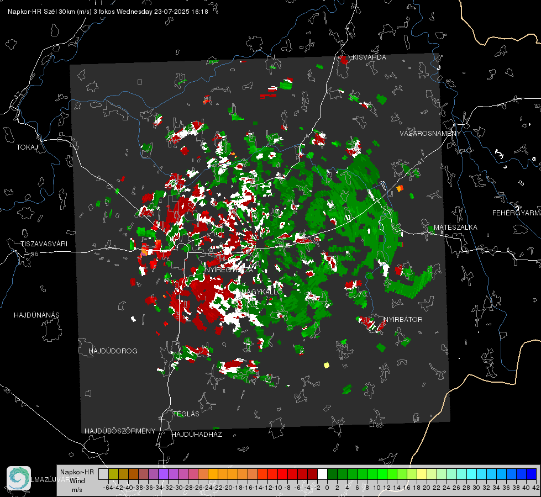Click the KISVÁRDA city label
The width and height of the screenshot is (541, 497).
click(369, 57)
